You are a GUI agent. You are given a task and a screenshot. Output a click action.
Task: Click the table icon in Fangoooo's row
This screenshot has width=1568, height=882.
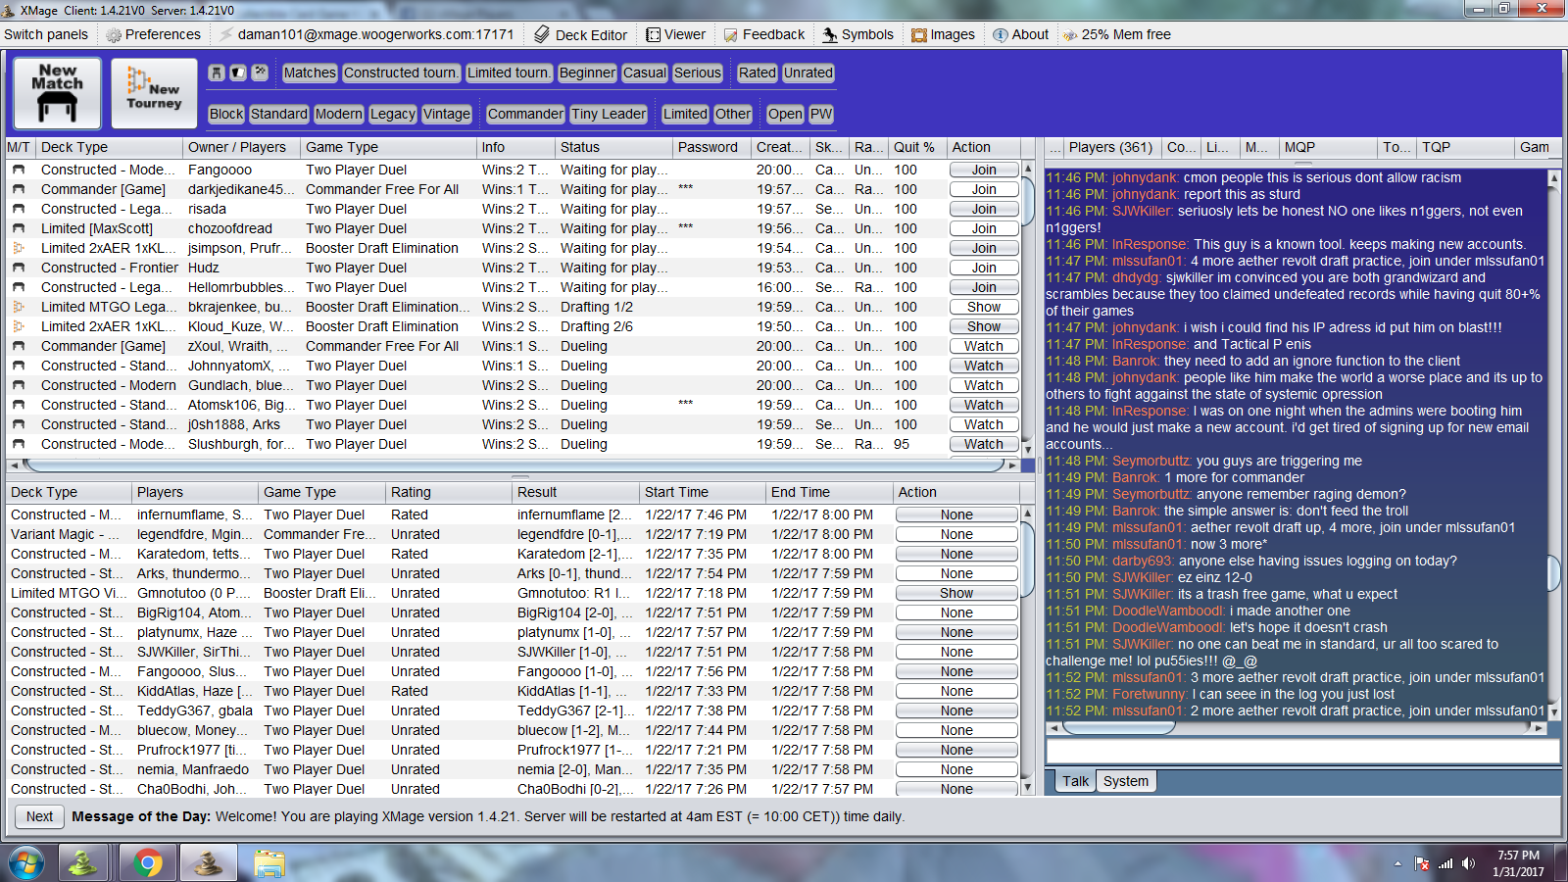tap(18, 170)
